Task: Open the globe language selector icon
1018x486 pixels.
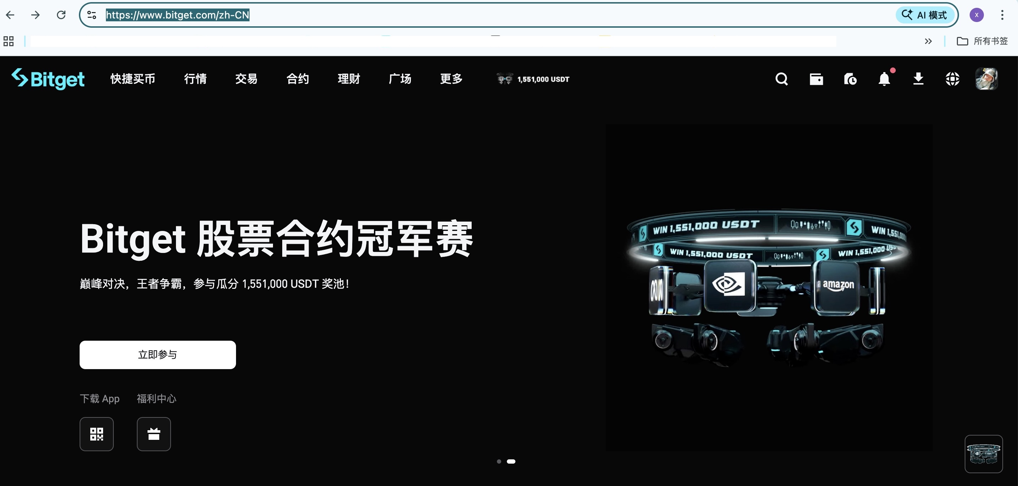Action: coord(952,79)
